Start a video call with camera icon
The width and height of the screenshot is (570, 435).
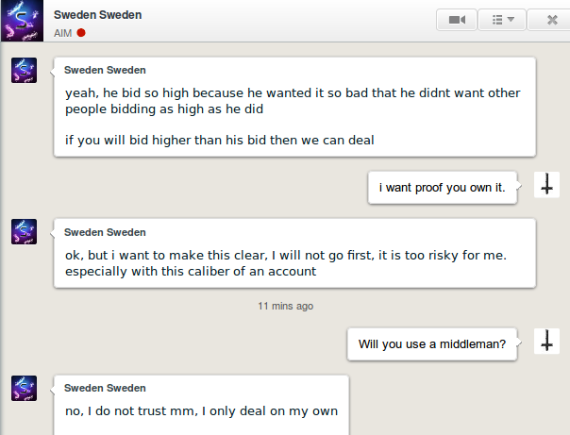click(457, 20)
